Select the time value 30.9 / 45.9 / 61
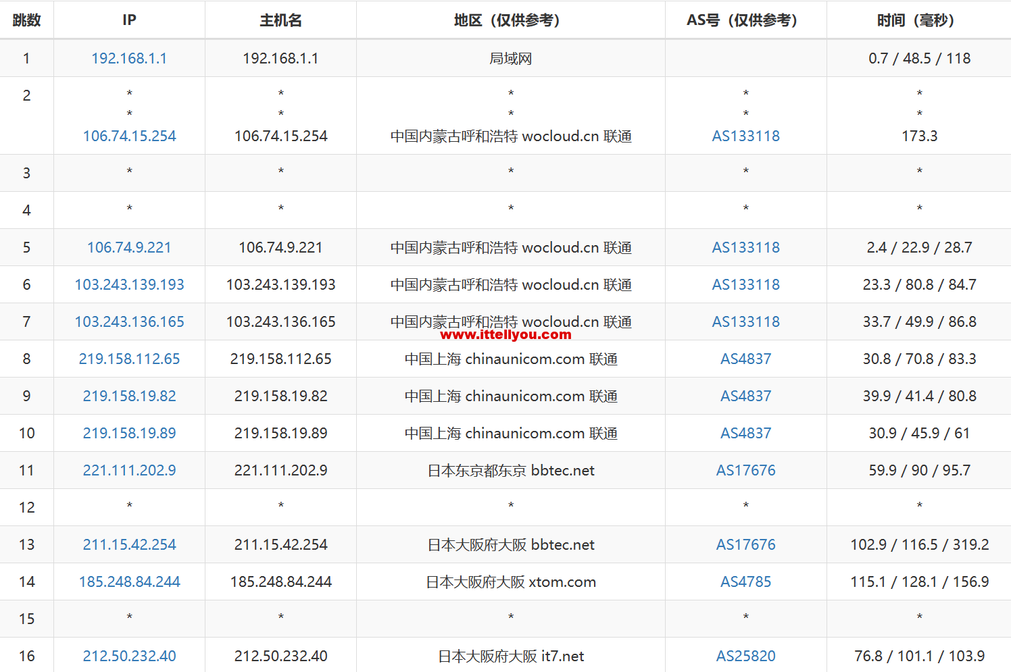 tap(919, 434)
